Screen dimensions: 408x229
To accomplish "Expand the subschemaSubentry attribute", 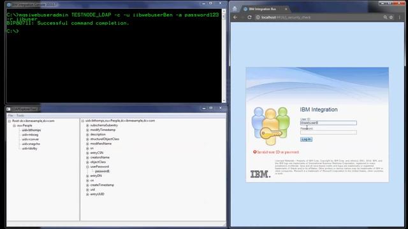I will pyautogui.click(x=88, y=125).
